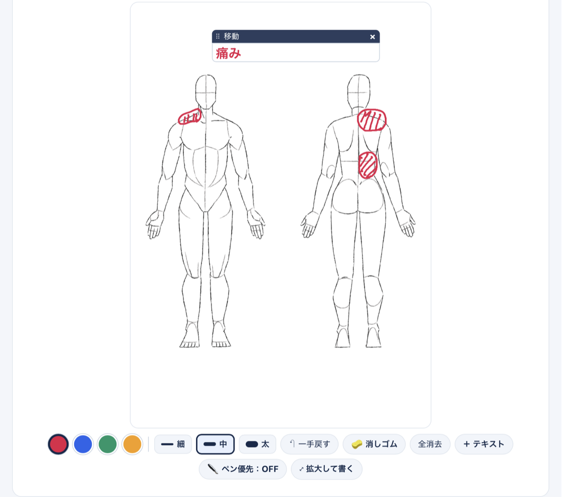Select the blue pen color
The height and width of the screenshot is (497, 562).
click(83, 444)
